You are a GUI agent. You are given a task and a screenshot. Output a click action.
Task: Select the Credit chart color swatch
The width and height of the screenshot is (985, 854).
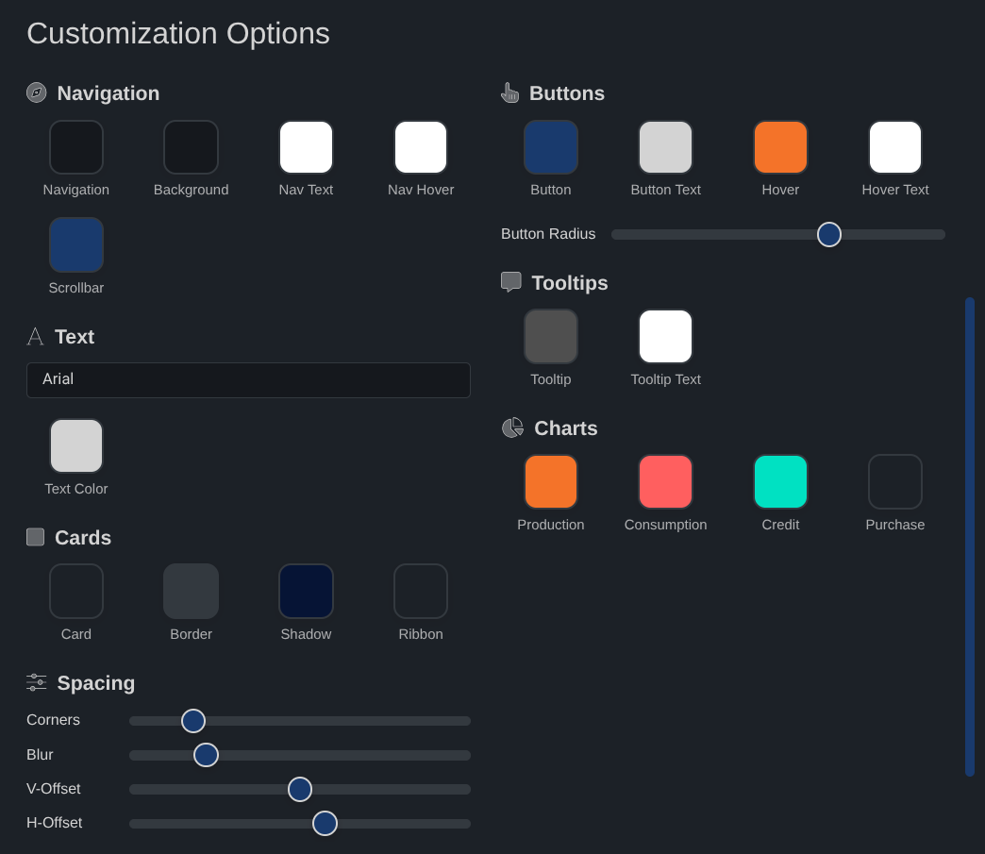780,481
